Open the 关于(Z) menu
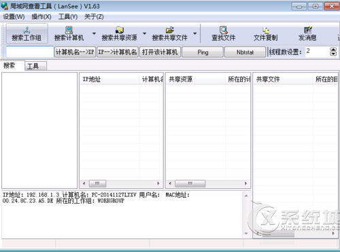The height and width of the screenshot is (252, 340). point(94,17)
